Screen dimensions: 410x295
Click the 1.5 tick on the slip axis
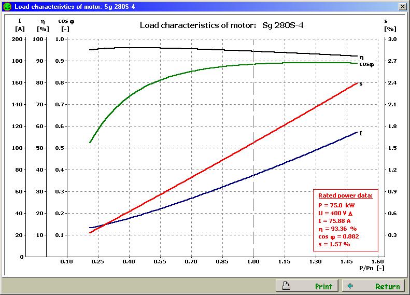392,148
